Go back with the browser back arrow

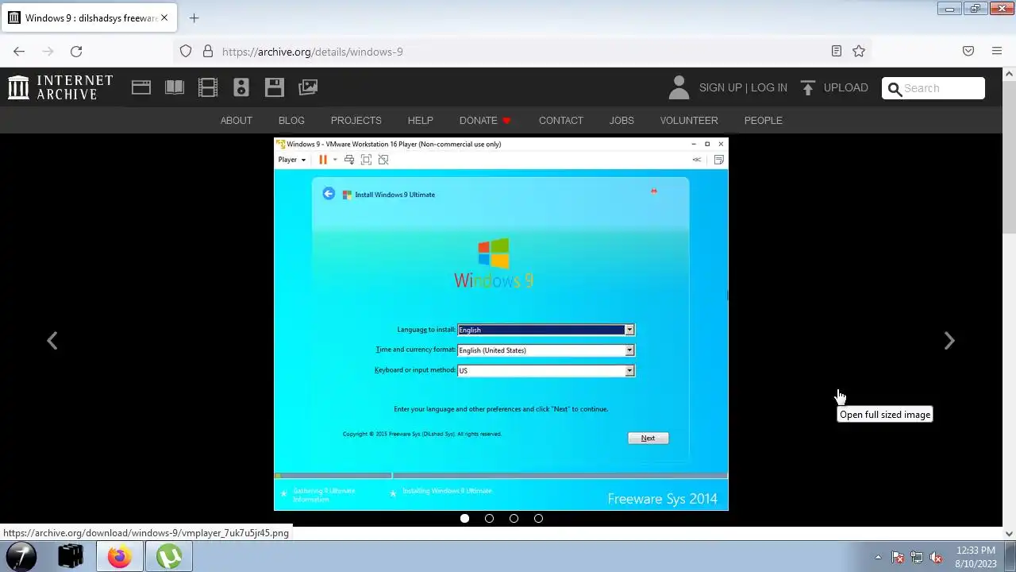pos(19,51)
